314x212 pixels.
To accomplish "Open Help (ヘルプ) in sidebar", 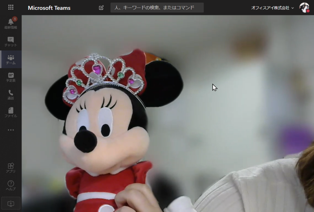I will pyautogui.click(x=11, y=185).
